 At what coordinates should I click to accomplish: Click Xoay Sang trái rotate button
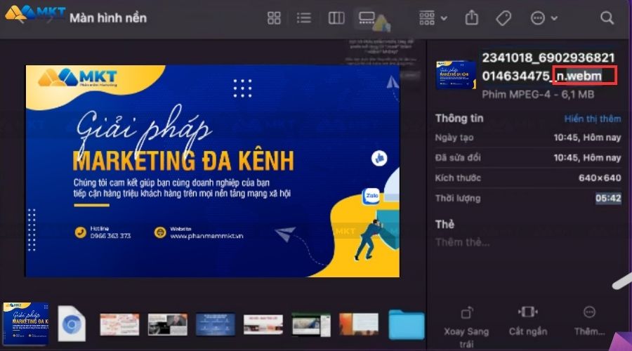466,327
